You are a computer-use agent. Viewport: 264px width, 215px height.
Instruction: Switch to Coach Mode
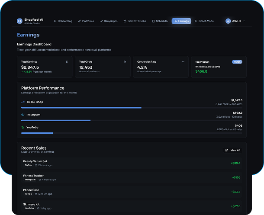point(204,21)
